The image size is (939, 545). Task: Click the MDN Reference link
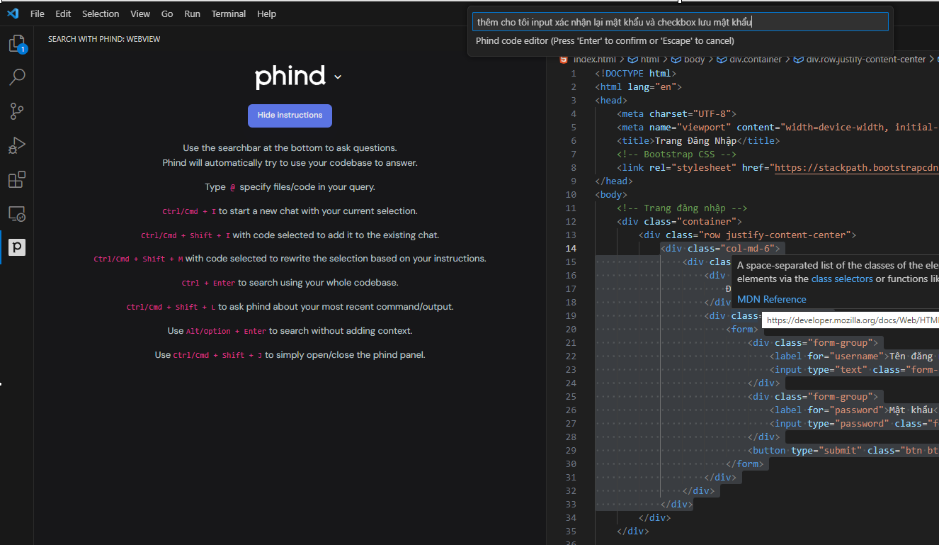(x=771, y=299)
